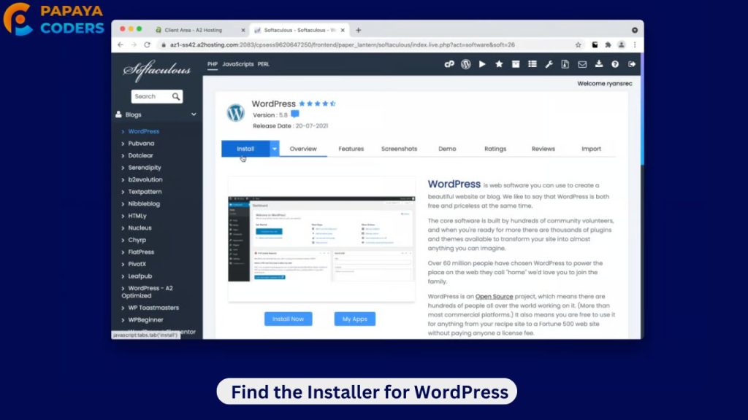
Task: Switch to Client Area - A2 Hosting tab
Action: coord(200,30)
